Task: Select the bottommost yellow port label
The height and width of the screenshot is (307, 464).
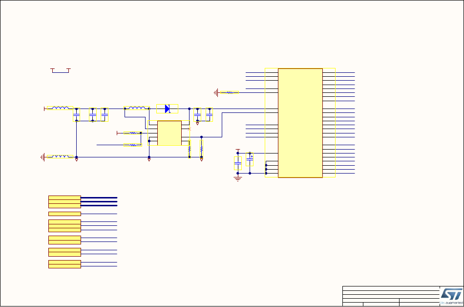Action: (x=64, y=266)
